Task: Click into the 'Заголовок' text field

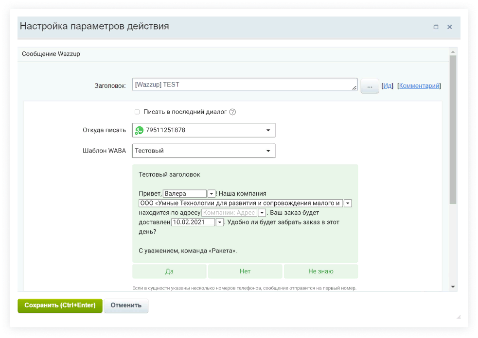Action: (x=243, y=85)
